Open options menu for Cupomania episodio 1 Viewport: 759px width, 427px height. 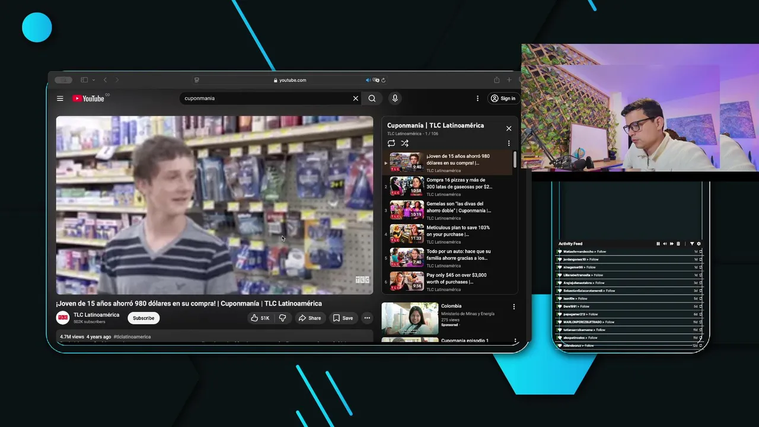514,341
